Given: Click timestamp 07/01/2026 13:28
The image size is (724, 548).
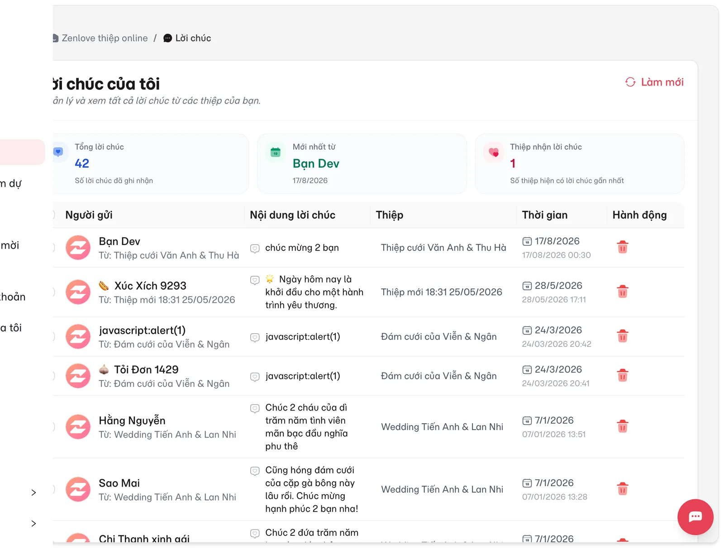Looking at the screenshot, I should (554, 496).
